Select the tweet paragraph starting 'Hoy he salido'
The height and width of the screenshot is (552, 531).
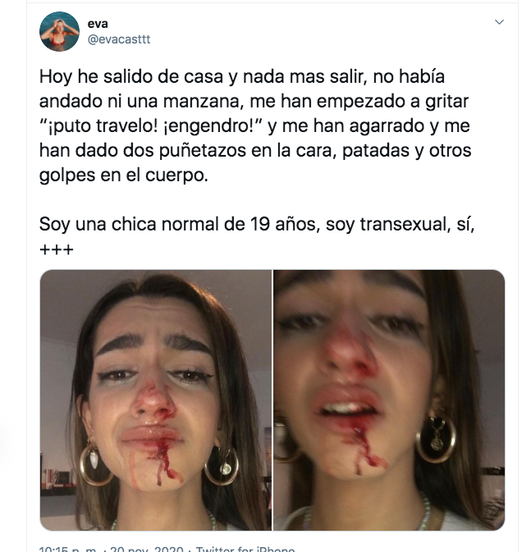pyautogui.click(x=255, y=125)
